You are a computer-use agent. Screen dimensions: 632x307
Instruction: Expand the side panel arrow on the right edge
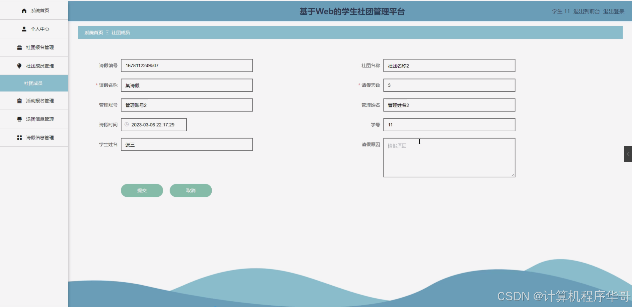click(628, 154)
